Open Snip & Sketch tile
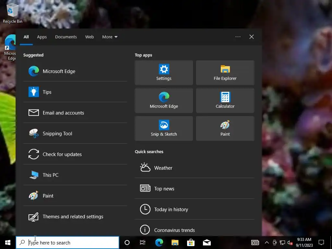332x249 pixels. (164, 128)
